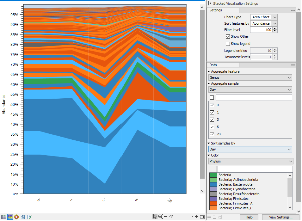Select the Settings section tab
The width and height of the screenshot is (302, 221).
point(216,10)
